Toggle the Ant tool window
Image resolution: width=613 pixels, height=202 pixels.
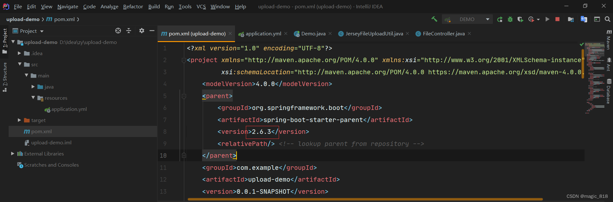[609, 64]
